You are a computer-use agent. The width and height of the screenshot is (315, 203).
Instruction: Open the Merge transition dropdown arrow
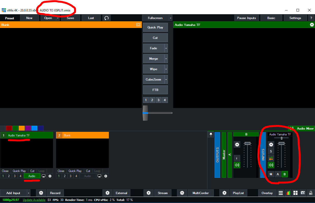pyautogui.click(x=166, y=58)
